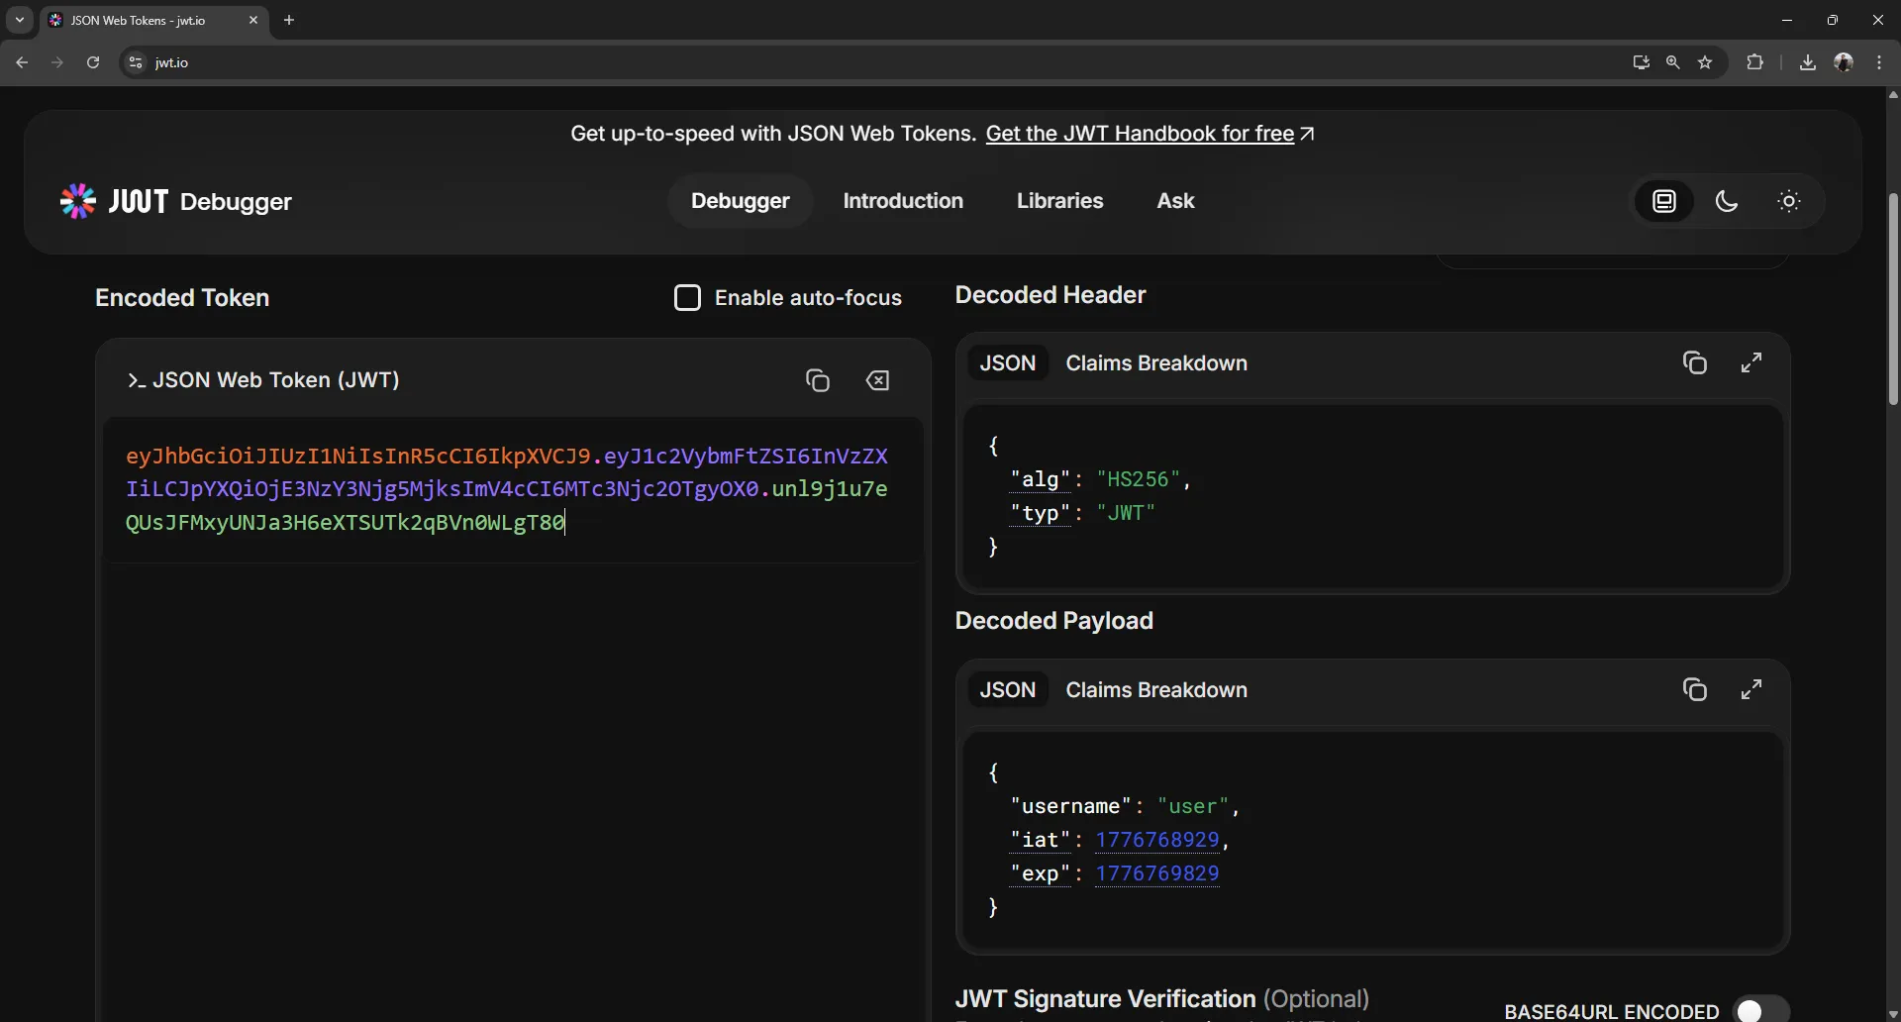Screen dimensions: 1901x1022
Task: Place cursor in the JWT token field
Action: (495, 488)
